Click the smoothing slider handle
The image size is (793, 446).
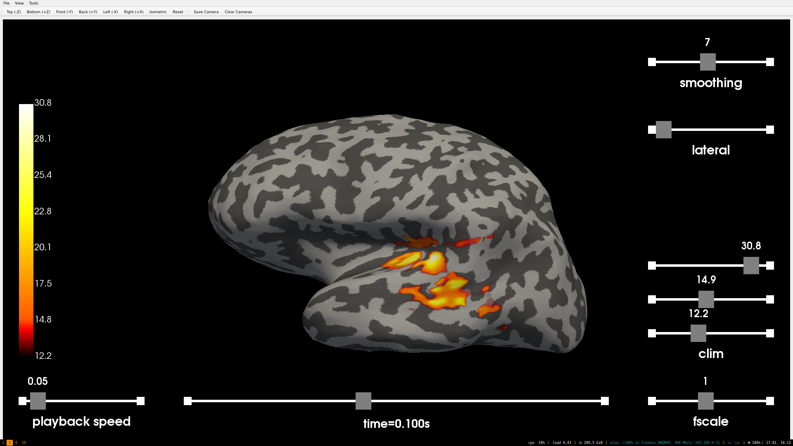[x=708, y=62]
